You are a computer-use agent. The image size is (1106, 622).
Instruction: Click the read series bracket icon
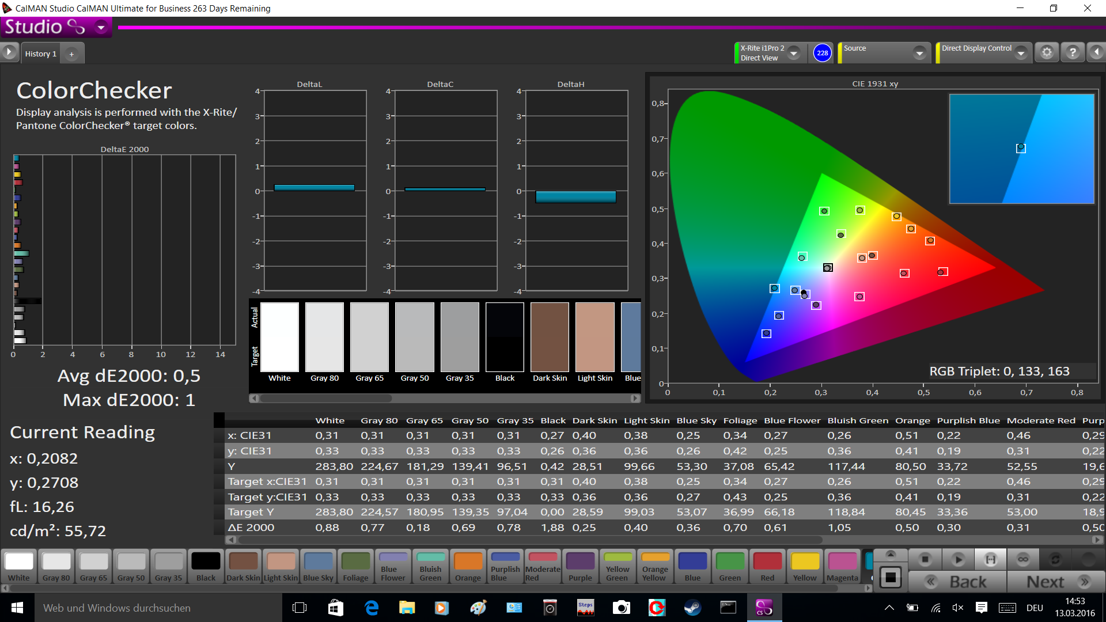pos(990,559)
